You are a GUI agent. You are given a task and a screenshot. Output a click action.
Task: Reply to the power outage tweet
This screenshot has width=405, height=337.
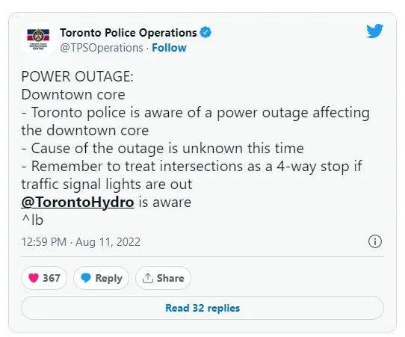click(x=101, y=278)
